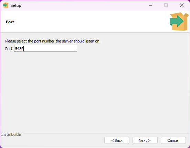Click the 'Port' label beside the field
The height and width of the screenshot is (148, 190).
click(x=9, y=49)
